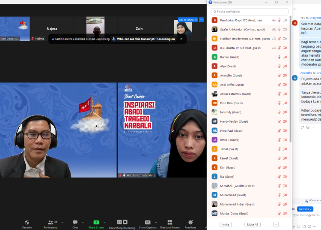
Task: Open more options on the video thumbnail
Action: [x=201, y=20]
